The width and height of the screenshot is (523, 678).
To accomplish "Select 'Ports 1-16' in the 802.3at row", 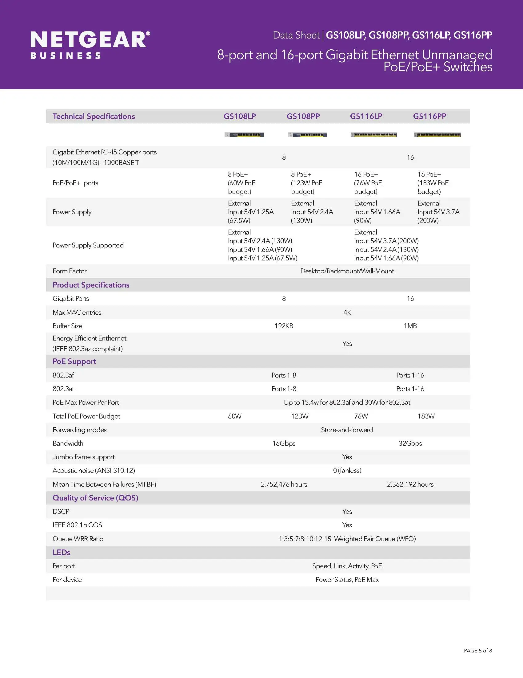I will coord(410,389).
